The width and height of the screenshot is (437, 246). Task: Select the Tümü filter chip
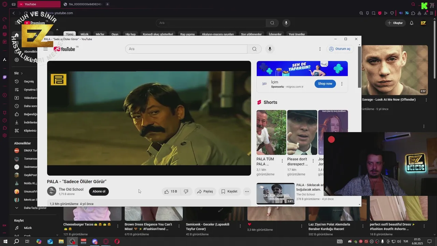70,34
